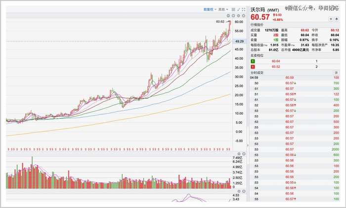Click the 分时成交 time and sales header
The width and height of the screenshot is (346, 208).
coord(258,73)
